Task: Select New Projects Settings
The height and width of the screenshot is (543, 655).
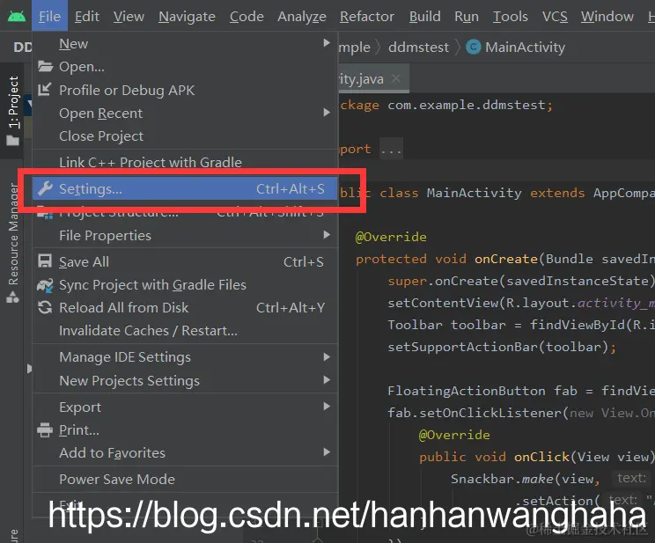Action: pos(185,380)
